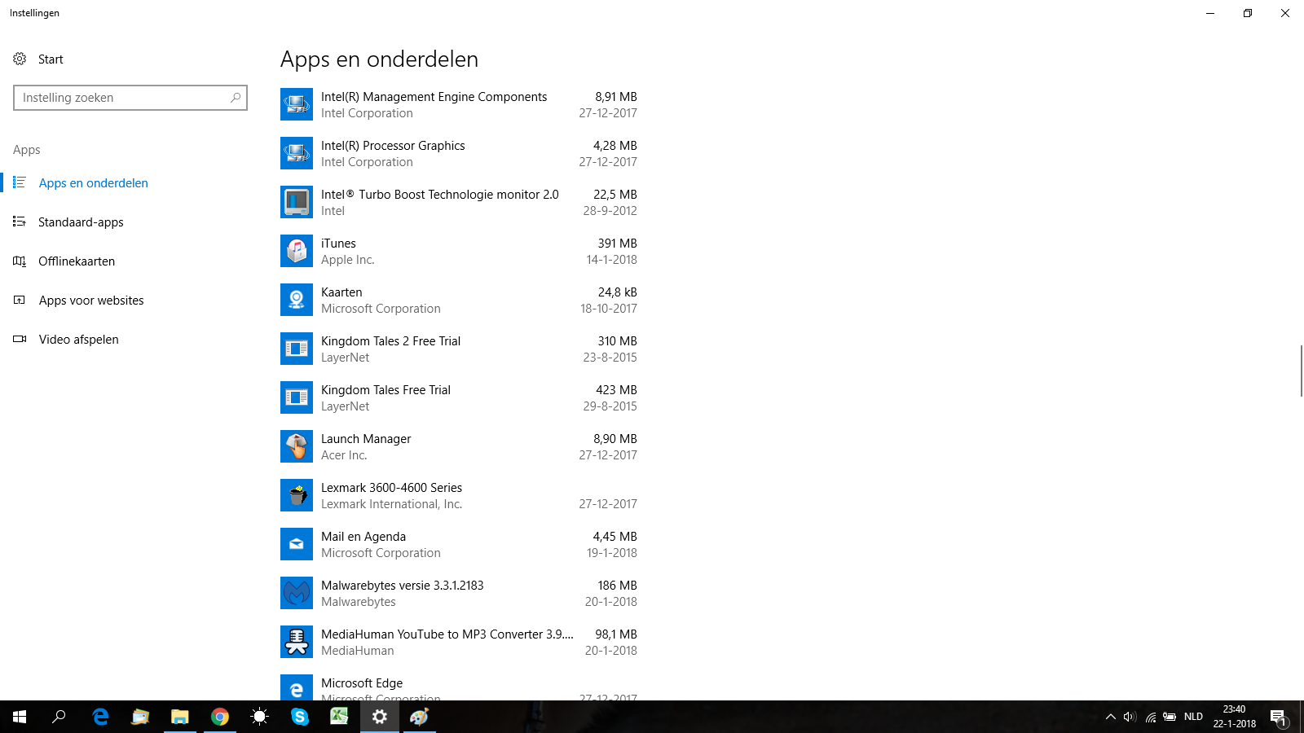Screen dimensions: 1304x733
Task: Click the battery icon in system tray
Action: (1170, 717)
